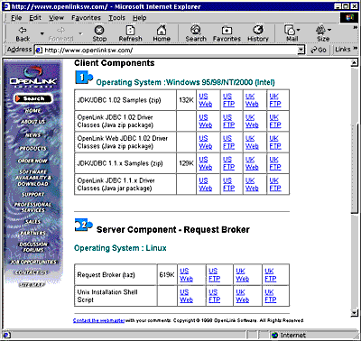Go to the Home page icon
Viewport: 361px width, 341px height.
click(x=162, y=33)
